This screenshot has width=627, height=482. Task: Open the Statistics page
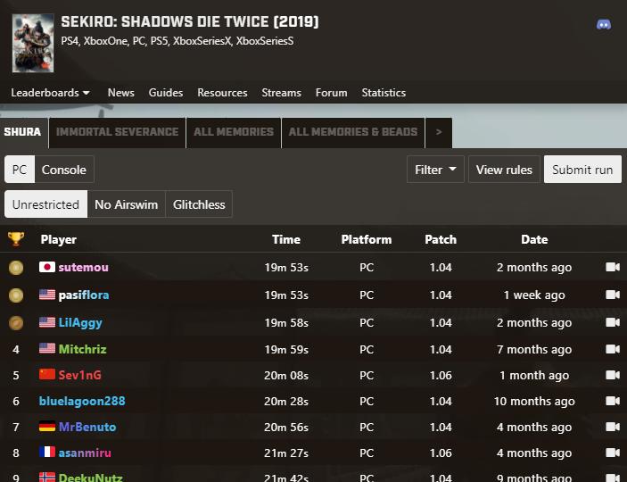(384, 93)
